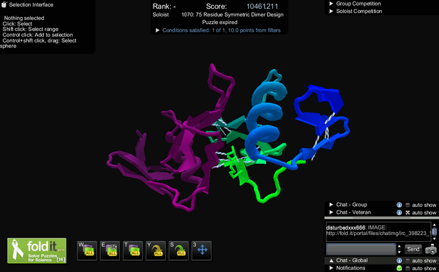Send the chat message
This screenshot has height=272, width=439.
[x=413, y=249]
